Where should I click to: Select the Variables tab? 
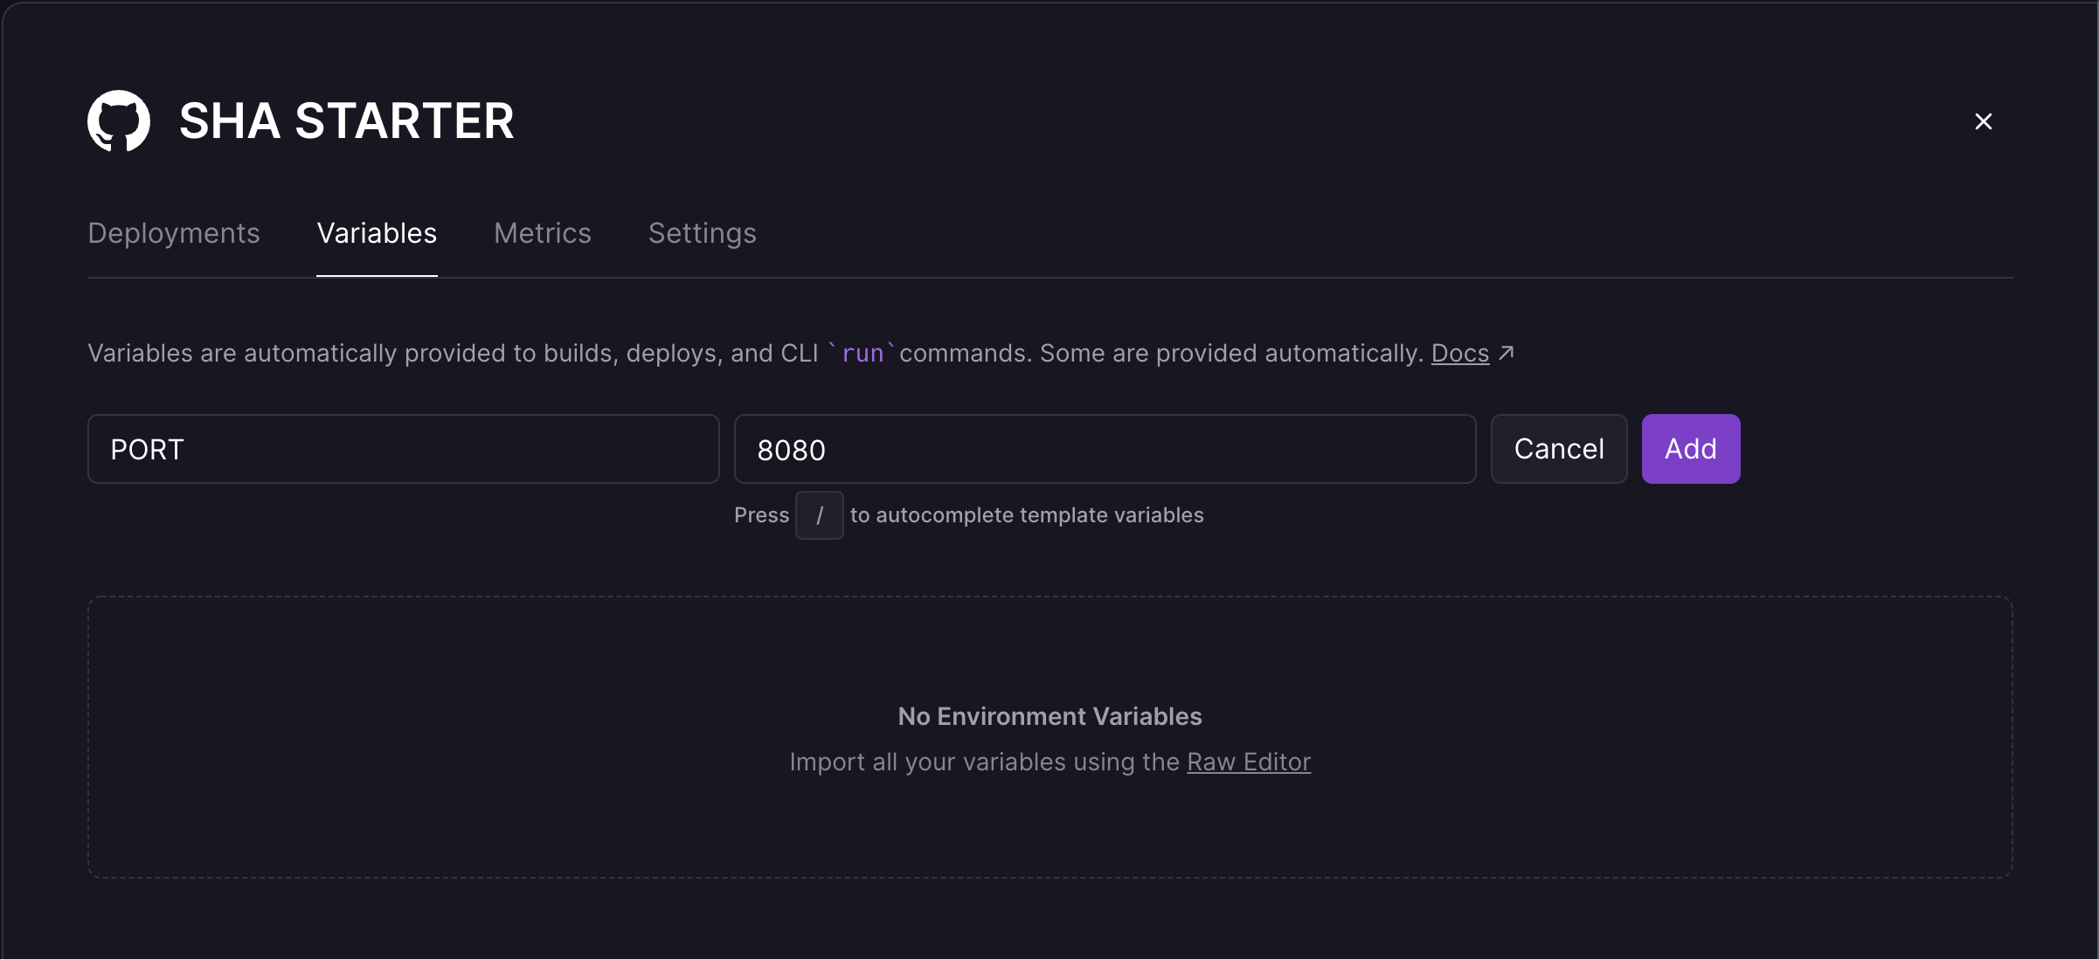(x=377, y=233)
